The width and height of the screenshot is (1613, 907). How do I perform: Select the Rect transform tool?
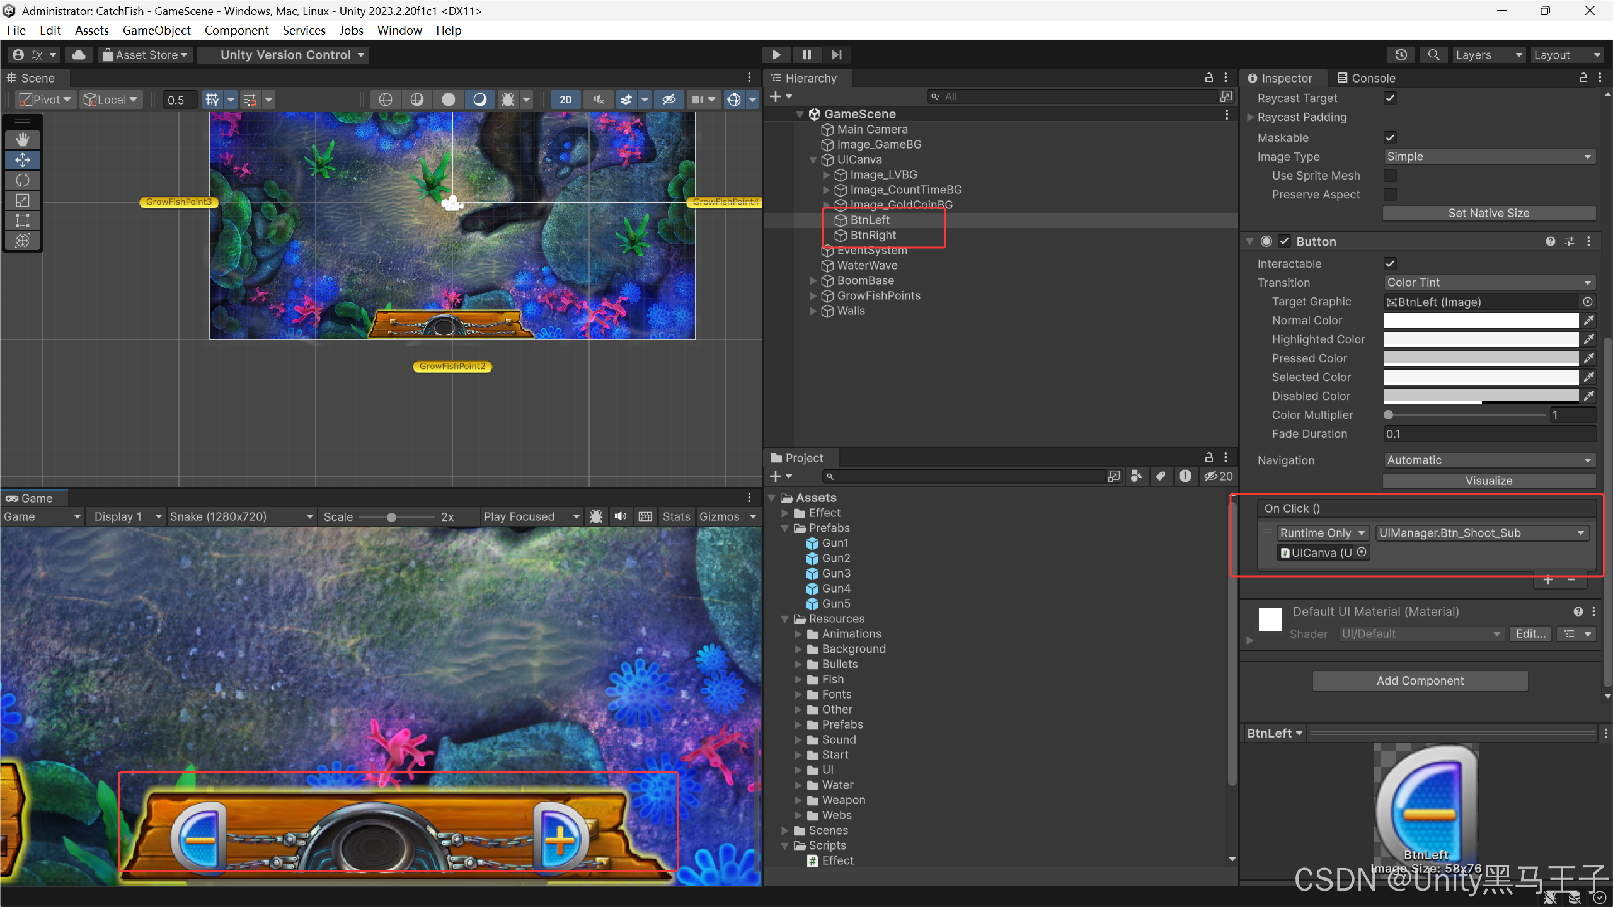[23, 220]
